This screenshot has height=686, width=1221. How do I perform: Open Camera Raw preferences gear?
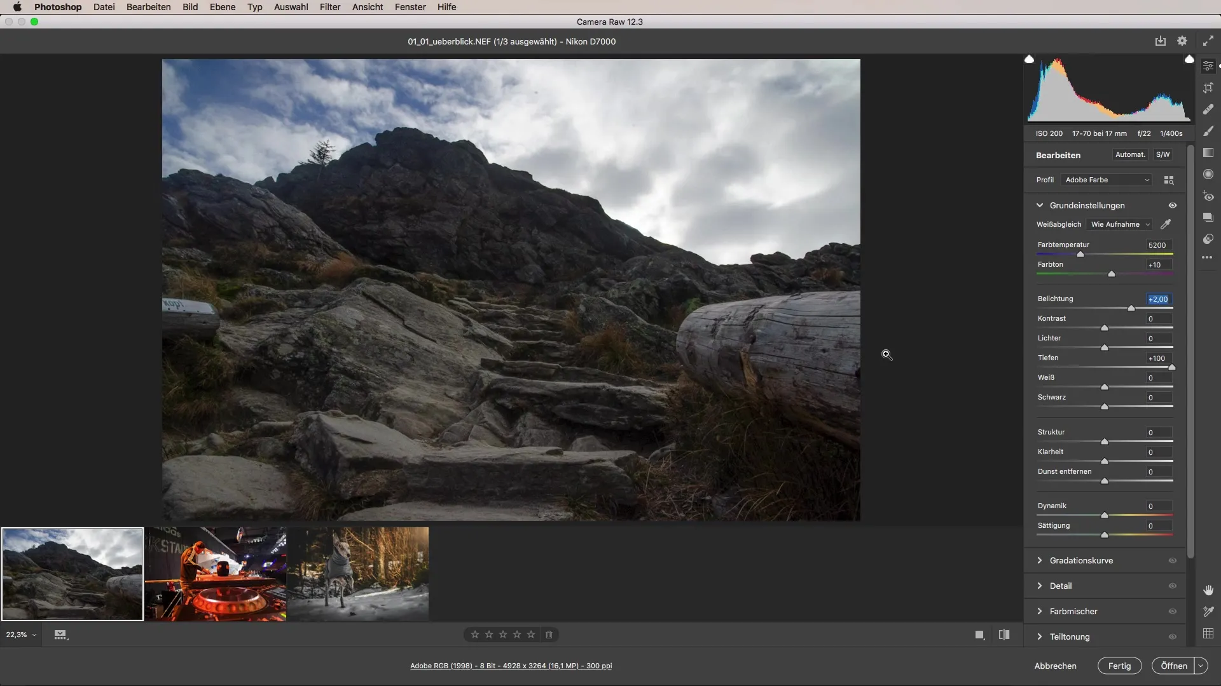[1182, 41]
